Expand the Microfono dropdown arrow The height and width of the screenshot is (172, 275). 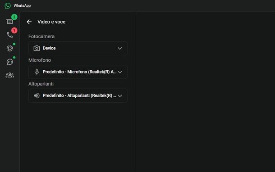click(120, 72)
